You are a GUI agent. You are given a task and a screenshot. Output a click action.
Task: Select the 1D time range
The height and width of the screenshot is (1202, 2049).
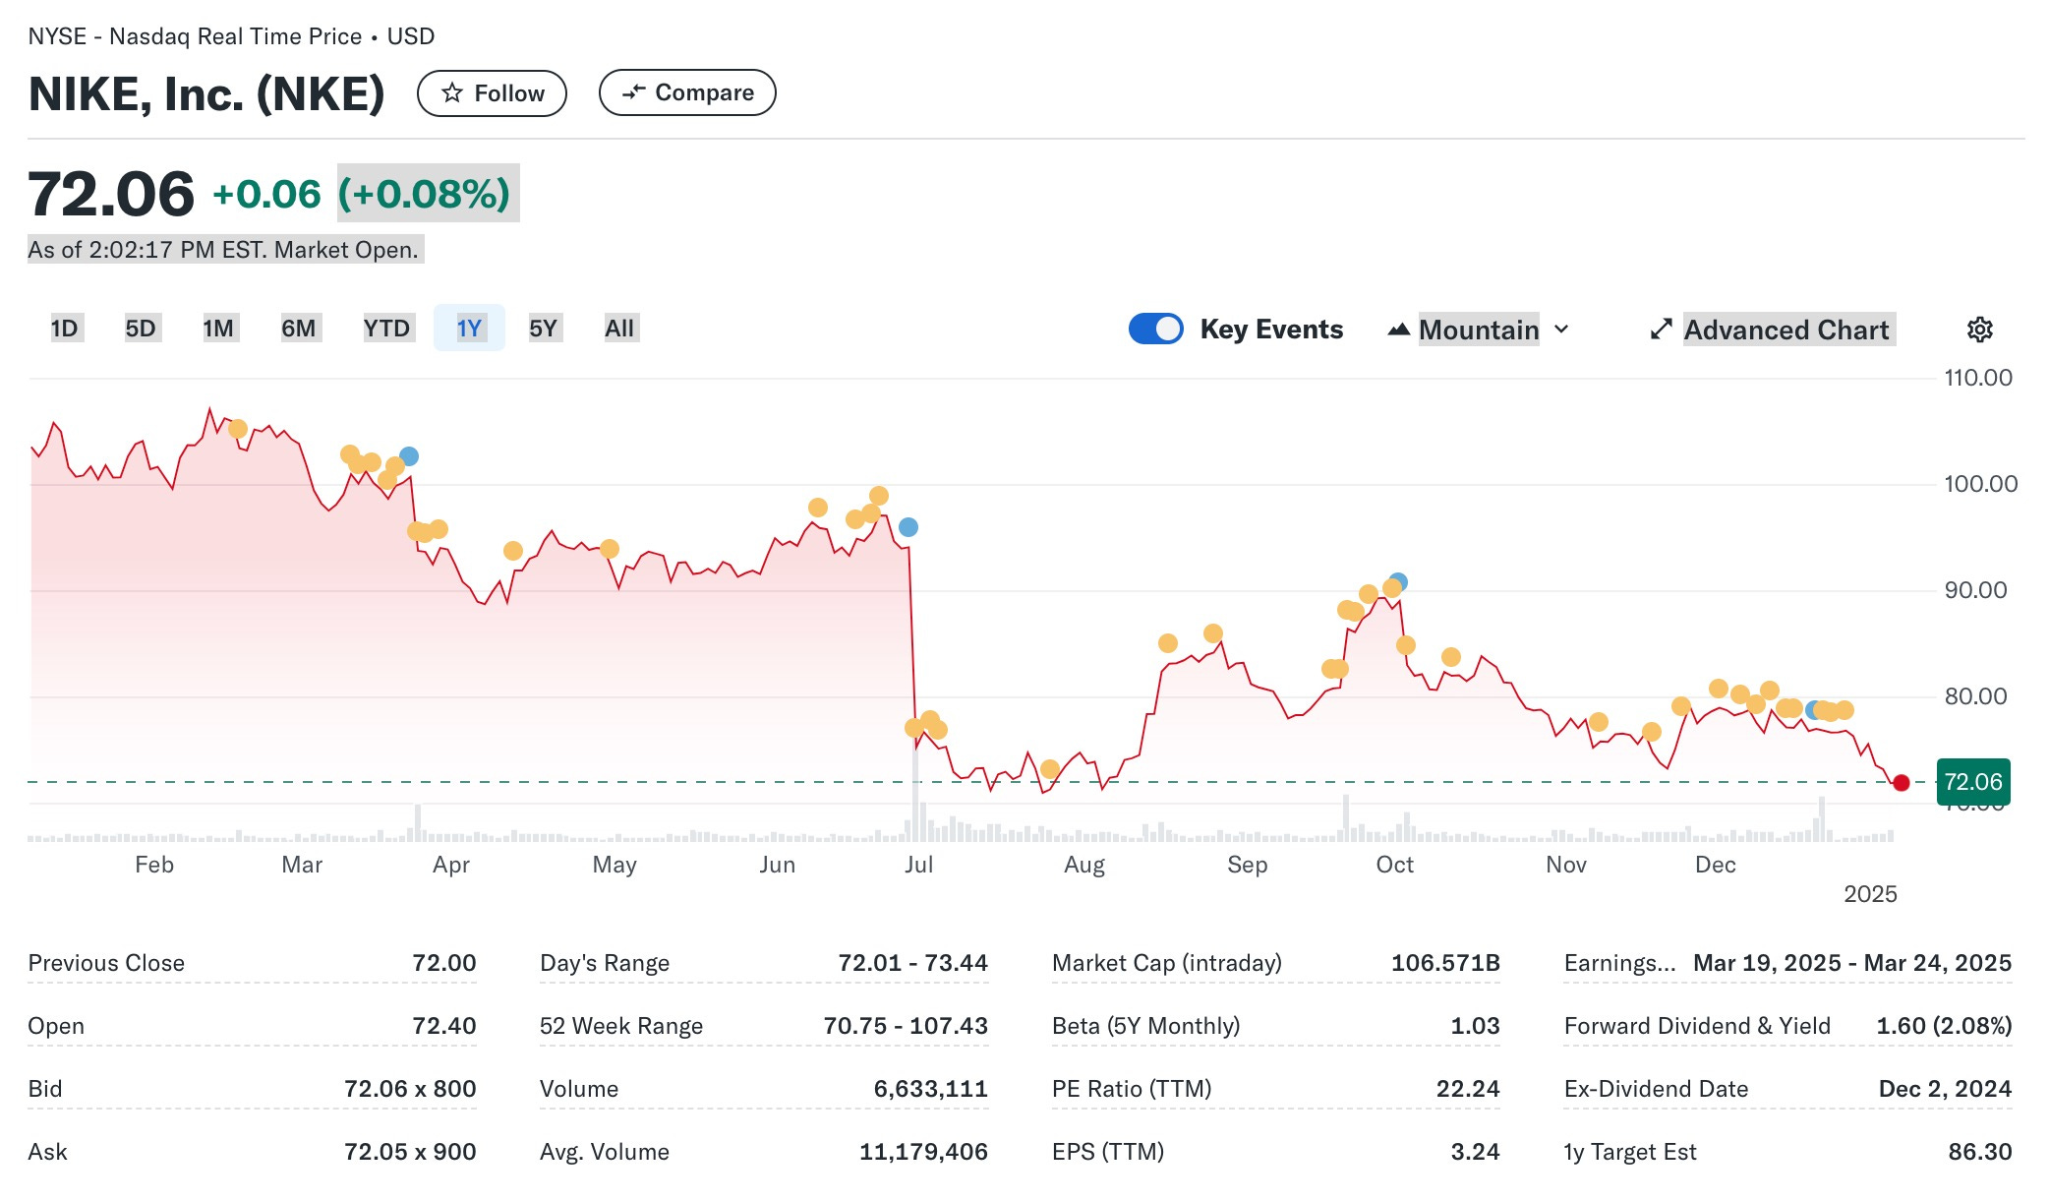[65, 329]
